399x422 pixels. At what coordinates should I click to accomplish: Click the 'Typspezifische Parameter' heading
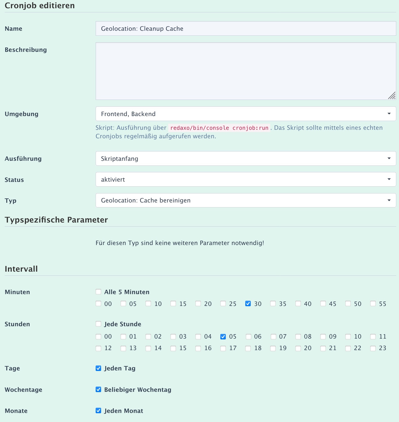click(x=56, y=220)
